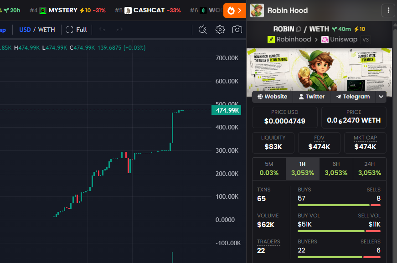This screenshot has width=397, height=263.
Task: Click the chart settings gear icon
Action: (x=220, y=30)
